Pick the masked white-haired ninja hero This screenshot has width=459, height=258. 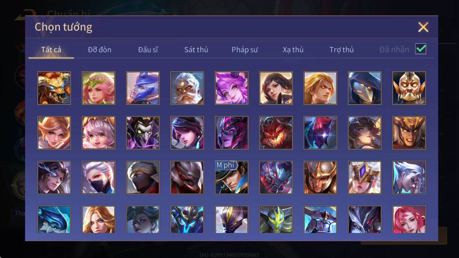(x=98, y=177)
